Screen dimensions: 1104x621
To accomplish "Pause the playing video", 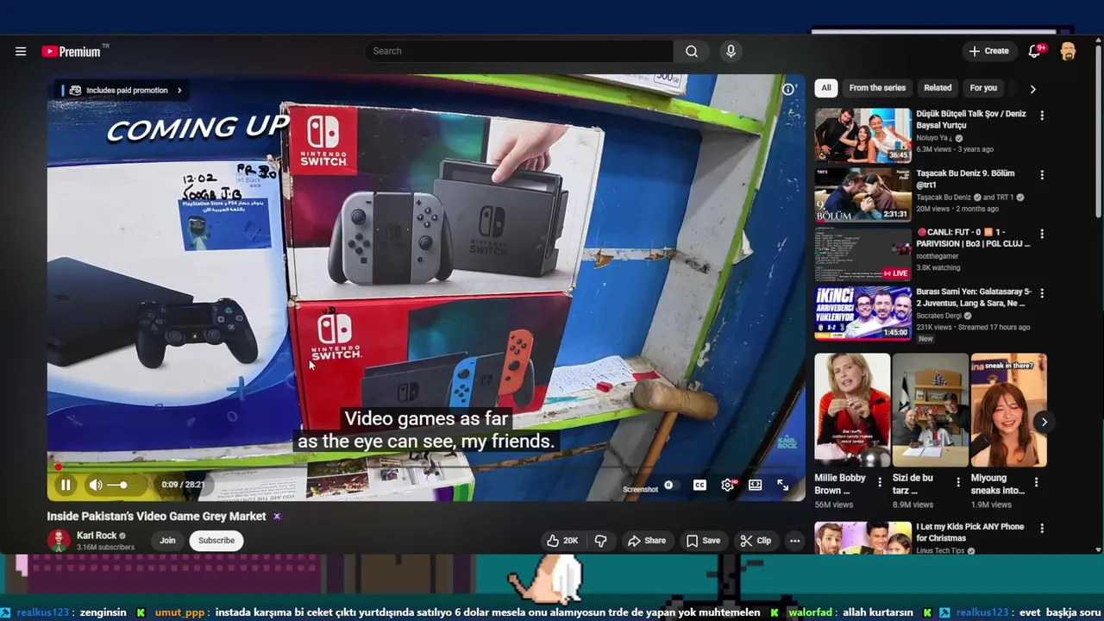I will (x=66, y=485).
